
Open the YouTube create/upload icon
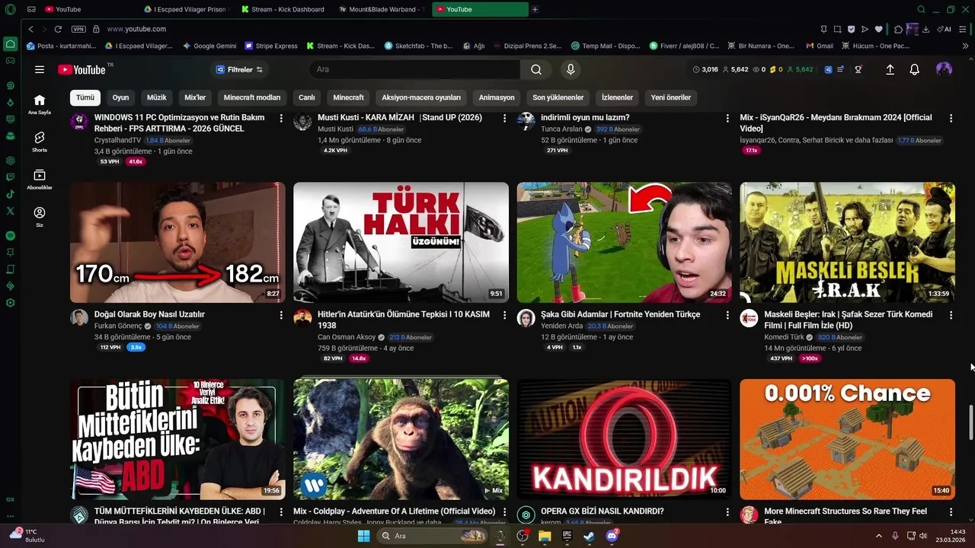890,69
